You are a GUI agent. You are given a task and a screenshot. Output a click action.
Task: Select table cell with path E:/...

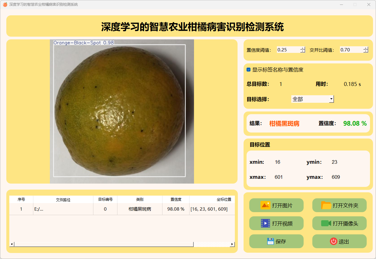coord(63,209)
